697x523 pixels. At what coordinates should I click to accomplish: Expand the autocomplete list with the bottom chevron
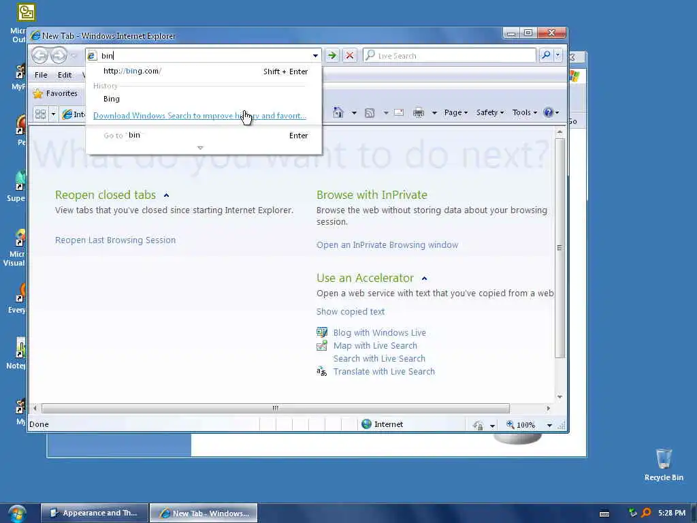tap(200, 148)
